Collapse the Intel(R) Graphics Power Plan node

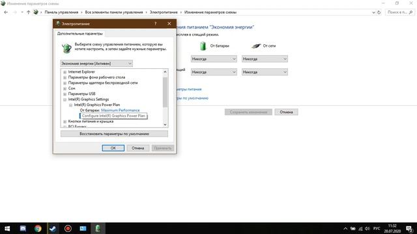(x=70, y=105)
